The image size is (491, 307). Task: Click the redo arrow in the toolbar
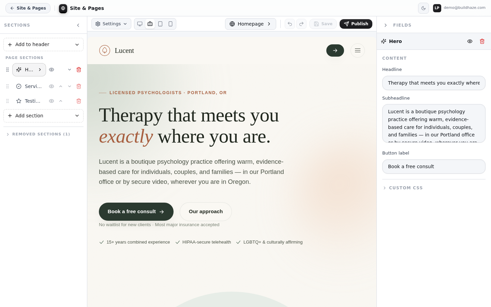pos(301,24)
